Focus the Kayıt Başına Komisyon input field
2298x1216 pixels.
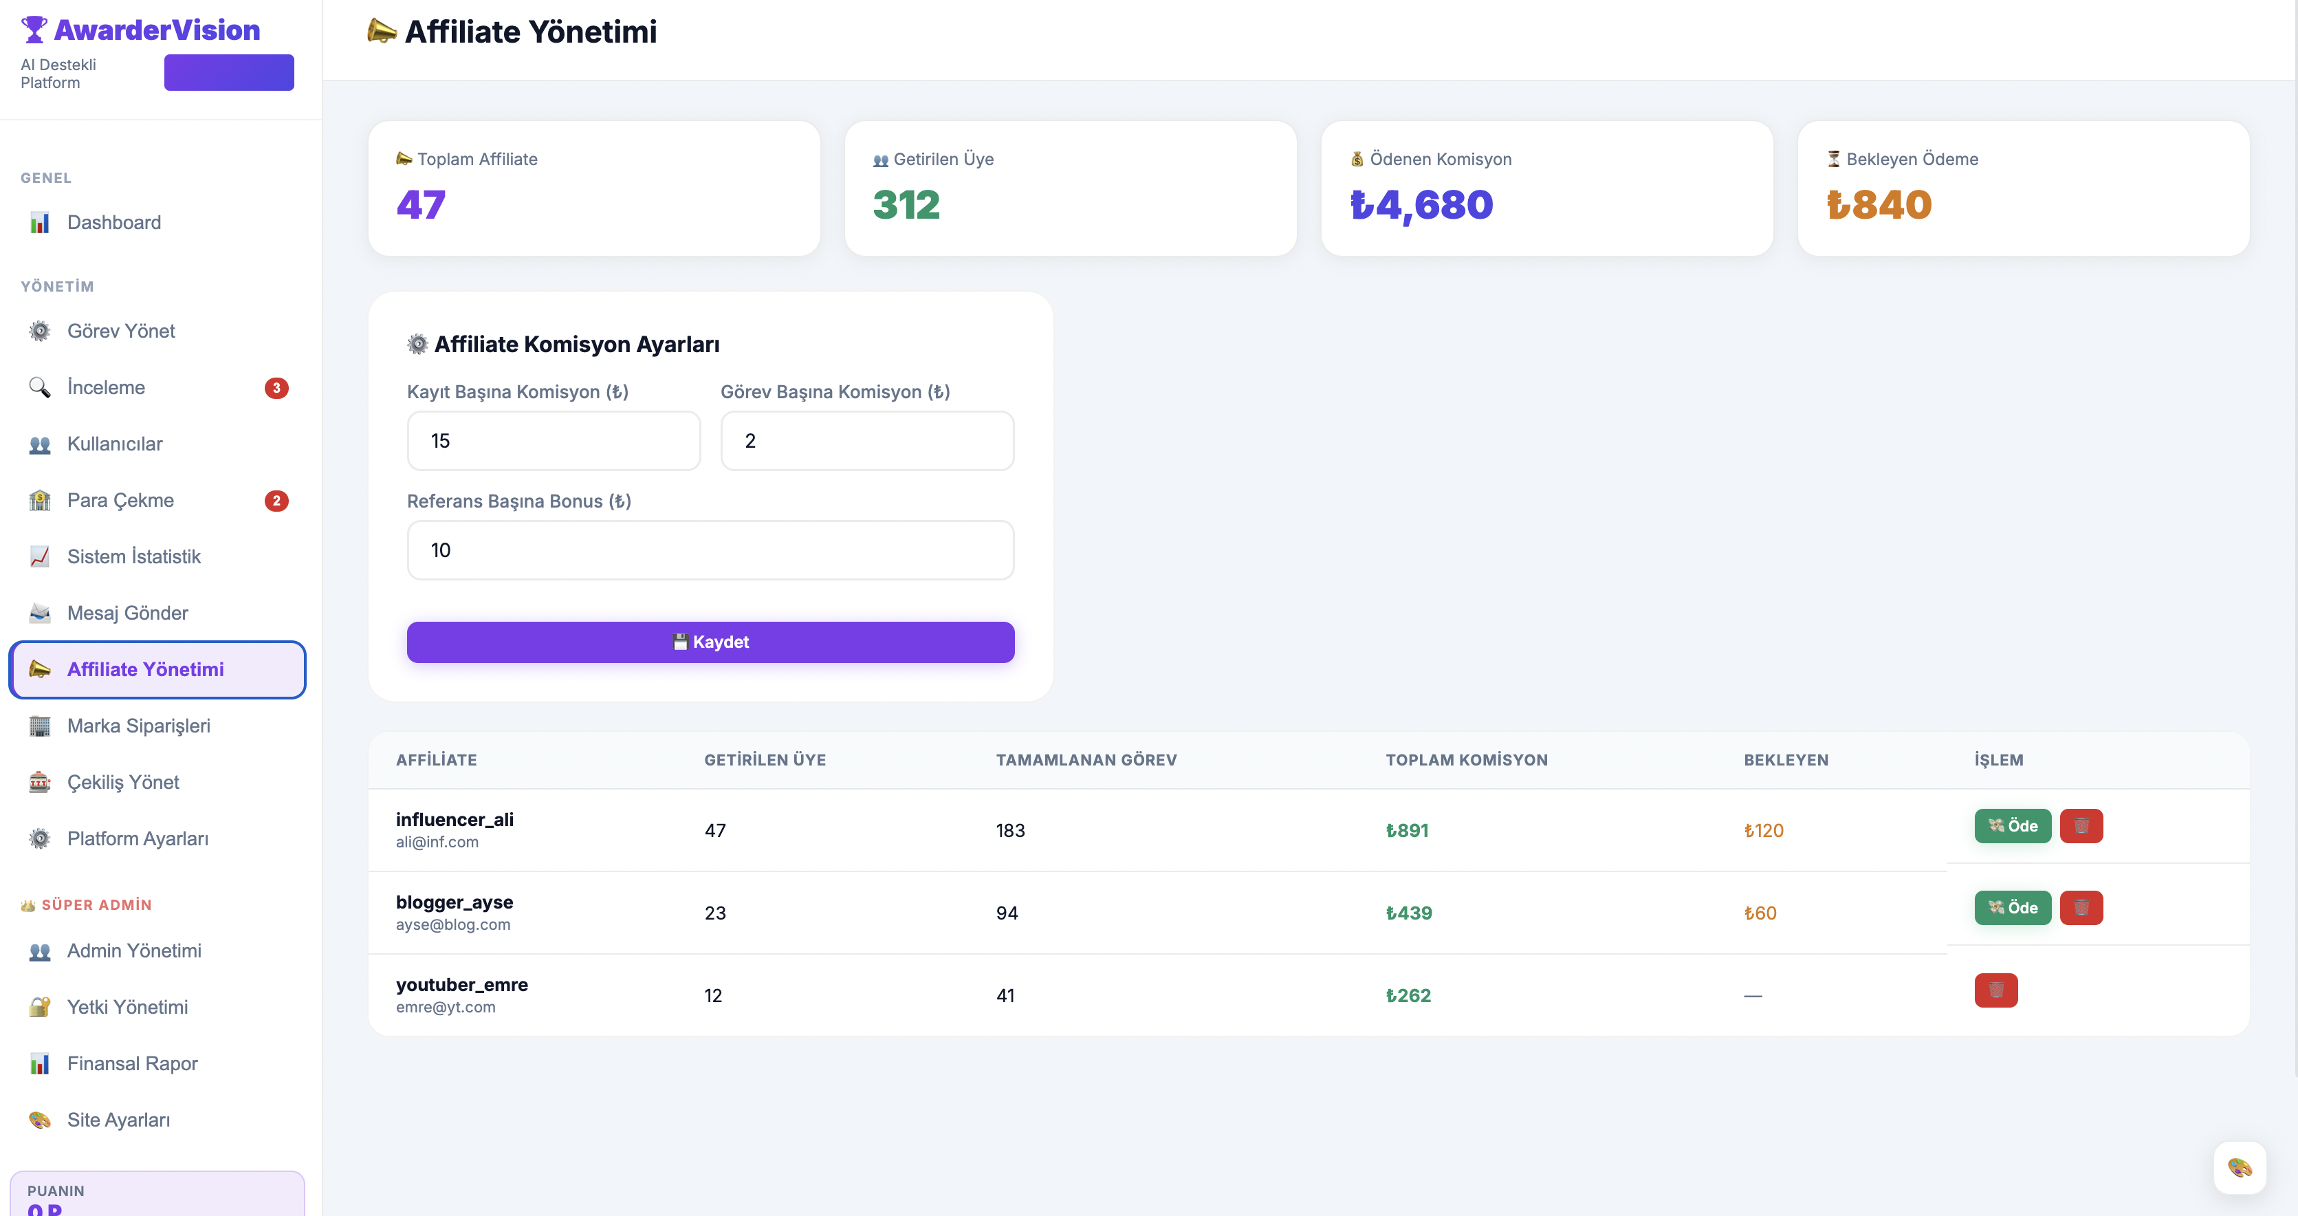553,441
